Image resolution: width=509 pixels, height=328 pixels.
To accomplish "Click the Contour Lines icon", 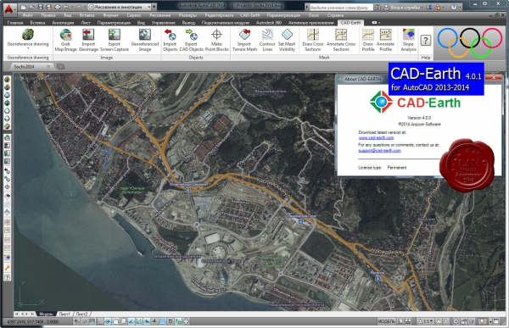I will 267,35.
